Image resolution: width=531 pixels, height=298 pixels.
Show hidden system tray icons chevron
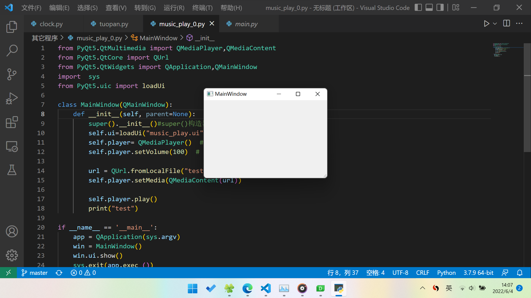pos(422,288)
